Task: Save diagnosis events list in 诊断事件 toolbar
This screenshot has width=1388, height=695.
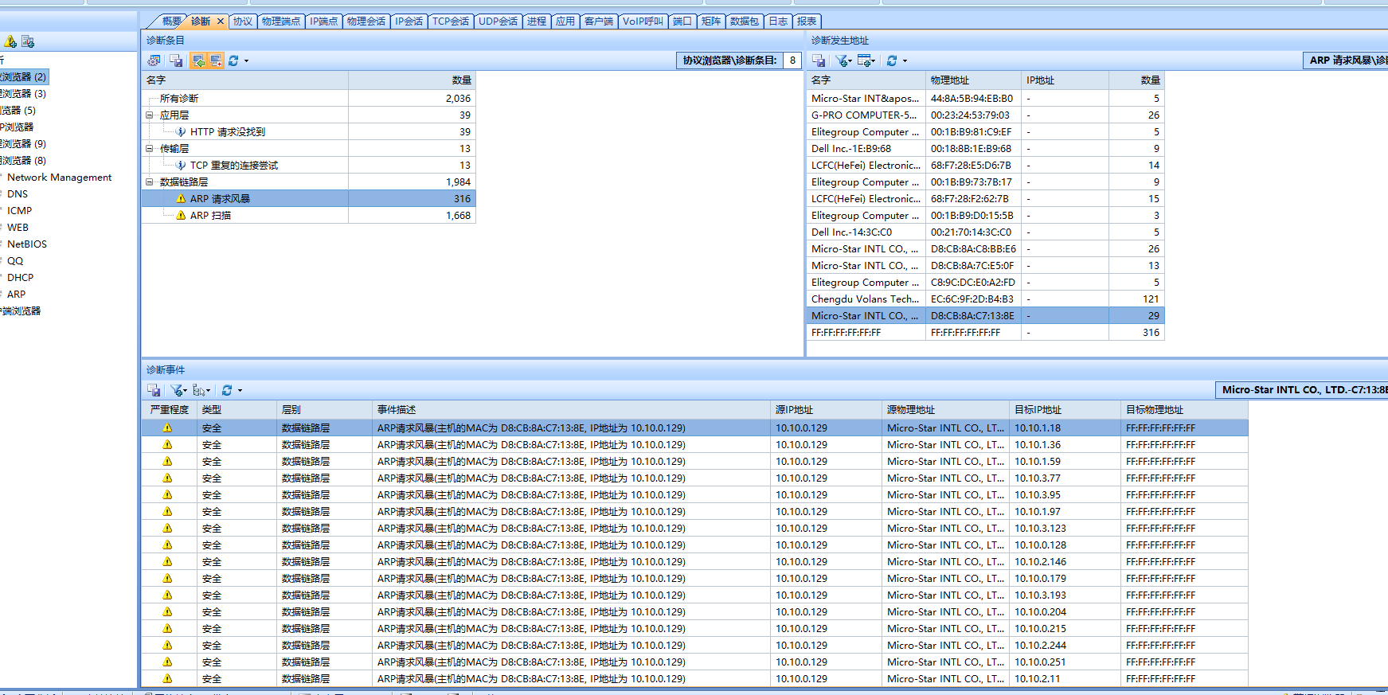Action: (x=154, y=390)
